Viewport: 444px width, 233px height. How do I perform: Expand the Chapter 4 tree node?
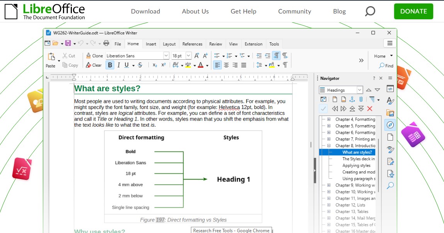pos(329,119)
